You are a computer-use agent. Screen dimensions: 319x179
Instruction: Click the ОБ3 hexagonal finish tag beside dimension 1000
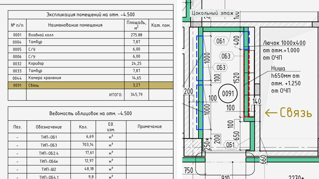pyautogui.click(x=220, y=67)
